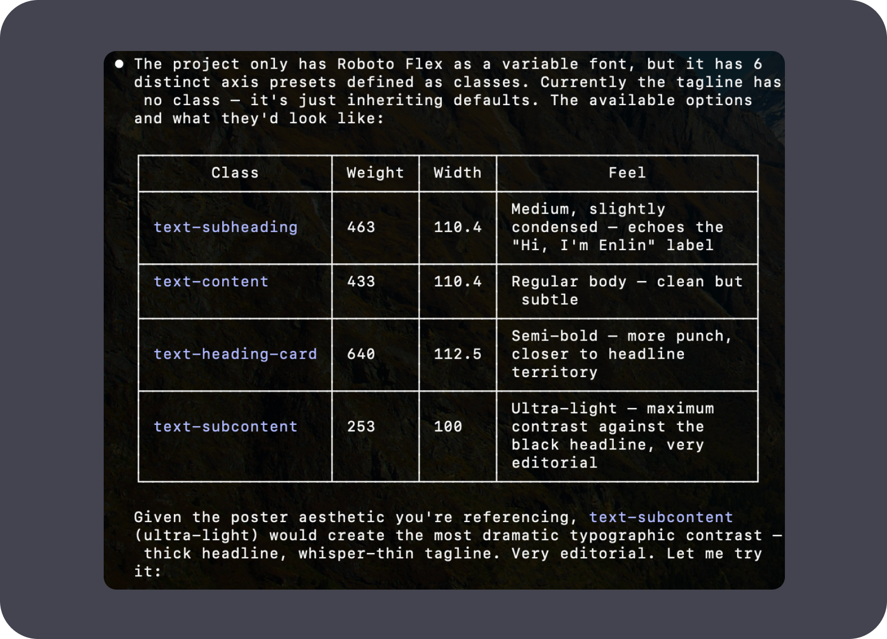Image resolution: width=887 pixels, height=639 pixels.
Task: Click width value 100
Action: tap(448, 427)
